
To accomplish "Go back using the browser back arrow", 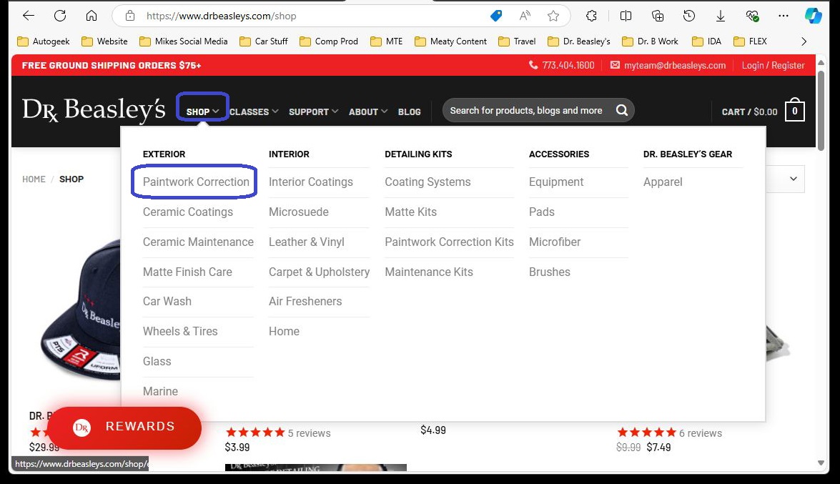I will click(x=29, y=16).
